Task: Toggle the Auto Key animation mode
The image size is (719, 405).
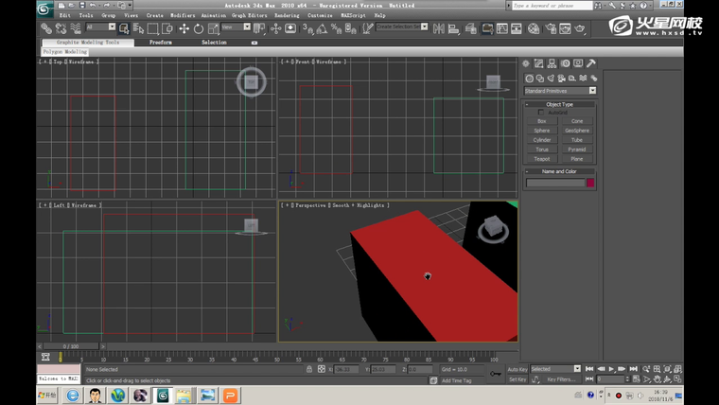Action: (x=517, y=369)
